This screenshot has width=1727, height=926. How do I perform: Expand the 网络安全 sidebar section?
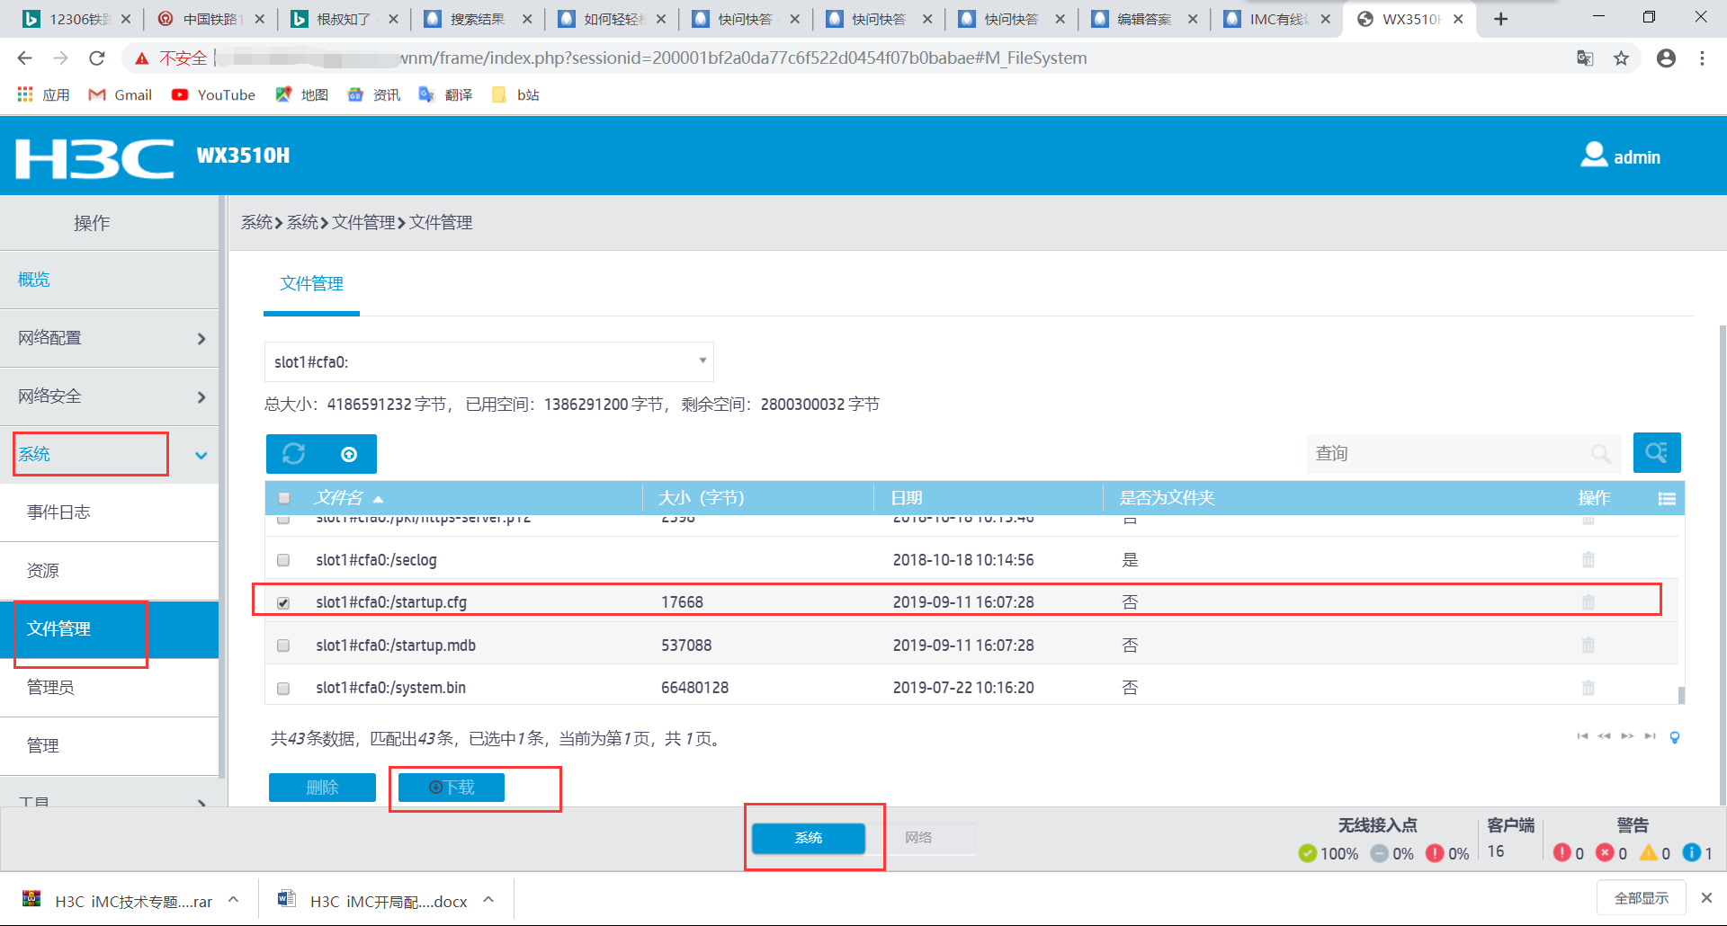[109, 396]
